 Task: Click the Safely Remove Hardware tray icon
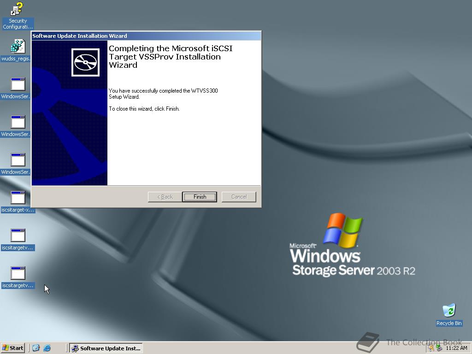coord(439,348)
